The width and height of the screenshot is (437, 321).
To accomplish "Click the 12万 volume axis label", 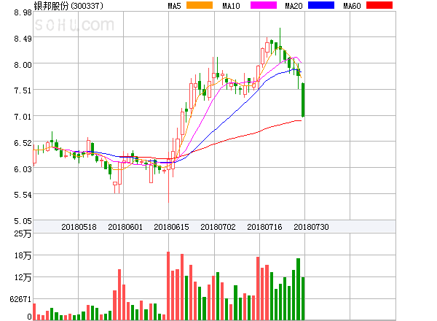I will [x=23, y=277].
